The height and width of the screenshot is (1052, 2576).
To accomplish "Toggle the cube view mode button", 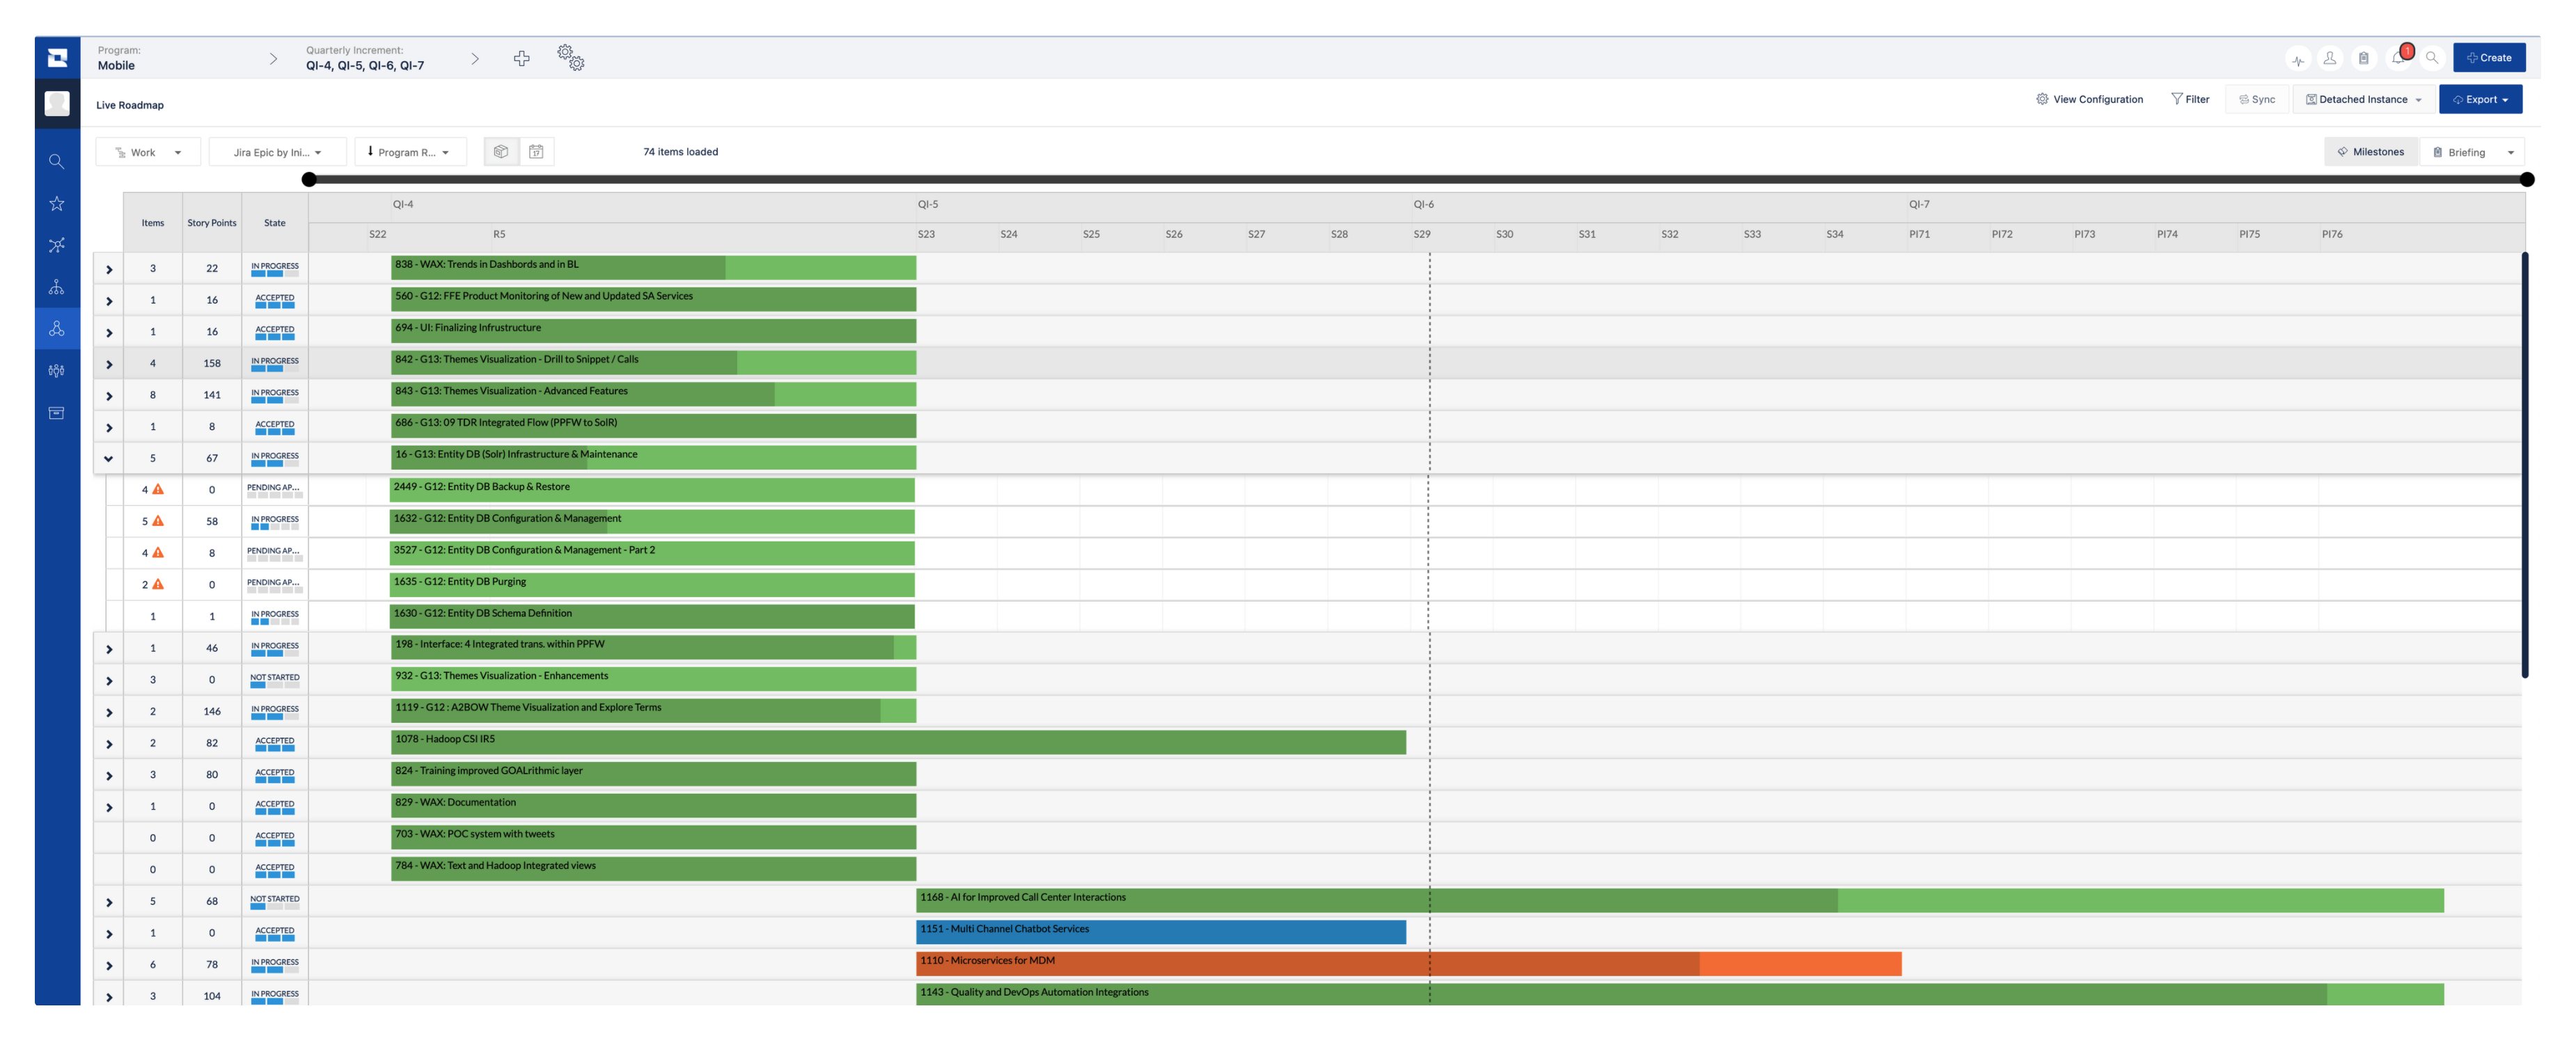I will pos(501,152).
